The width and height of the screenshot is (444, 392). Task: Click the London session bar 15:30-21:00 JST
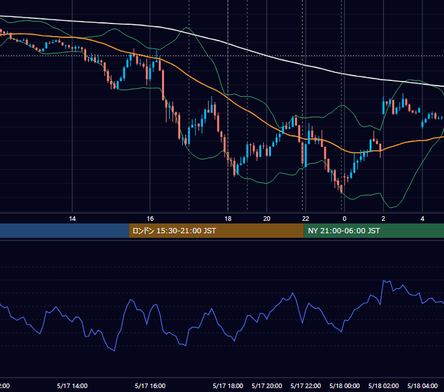coord(216,231)
